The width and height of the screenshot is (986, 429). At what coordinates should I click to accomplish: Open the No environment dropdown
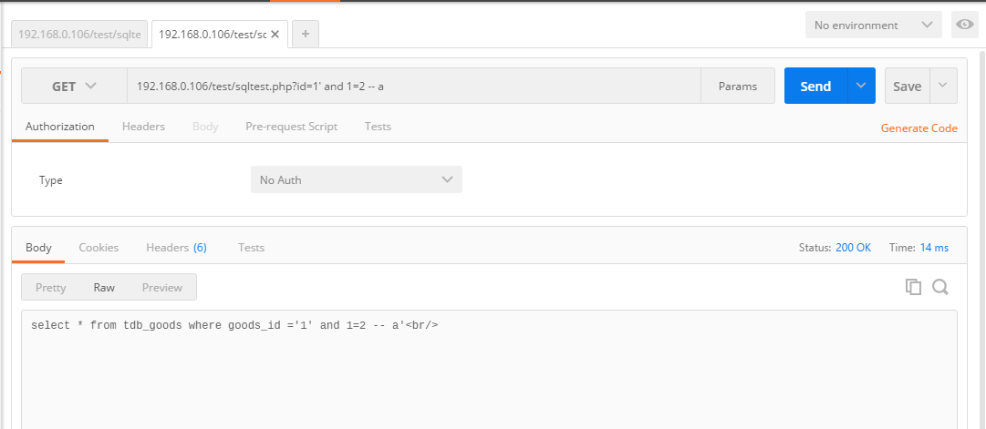tap(874, 26)
